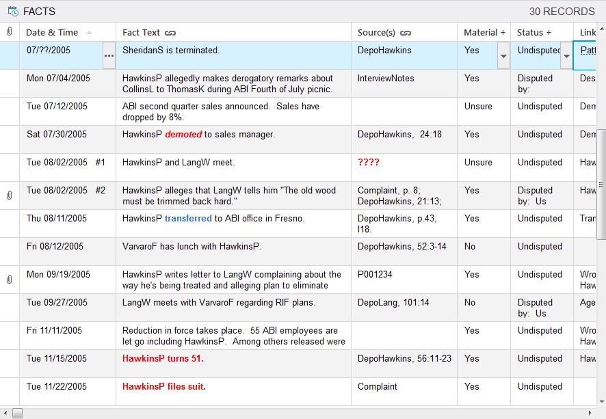This screenshot has width=606, height=419.
Task: Open attachment on the 09/19/2005 fact row
Action: tap(10, 280)
